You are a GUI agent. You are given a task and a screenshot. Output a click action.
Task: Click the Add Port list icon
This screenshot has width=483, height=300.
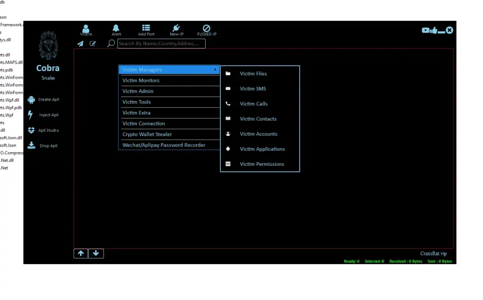[x=146, y=28]
